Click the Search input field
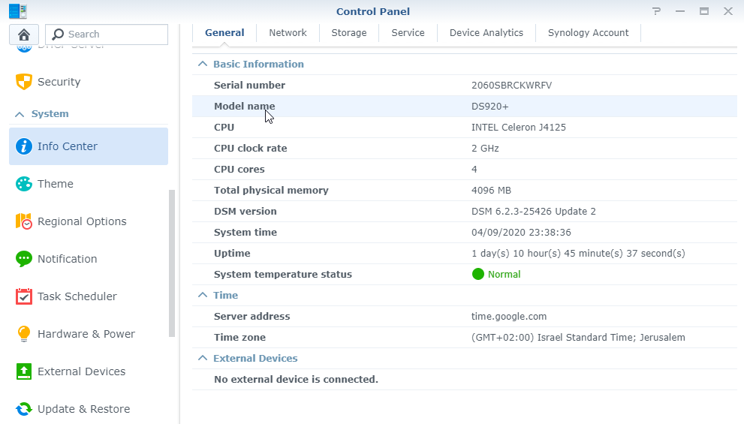The image size is (744, 424). (x=113, y=35)
